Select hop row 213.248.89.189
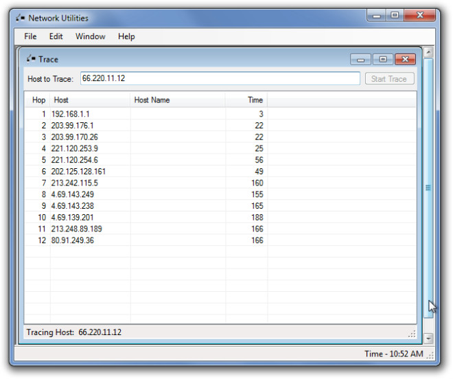This screenshot has width=453, height=379. [220, 229]
